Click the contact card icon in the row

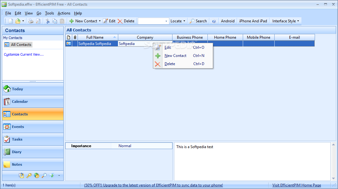pos(68,44)
